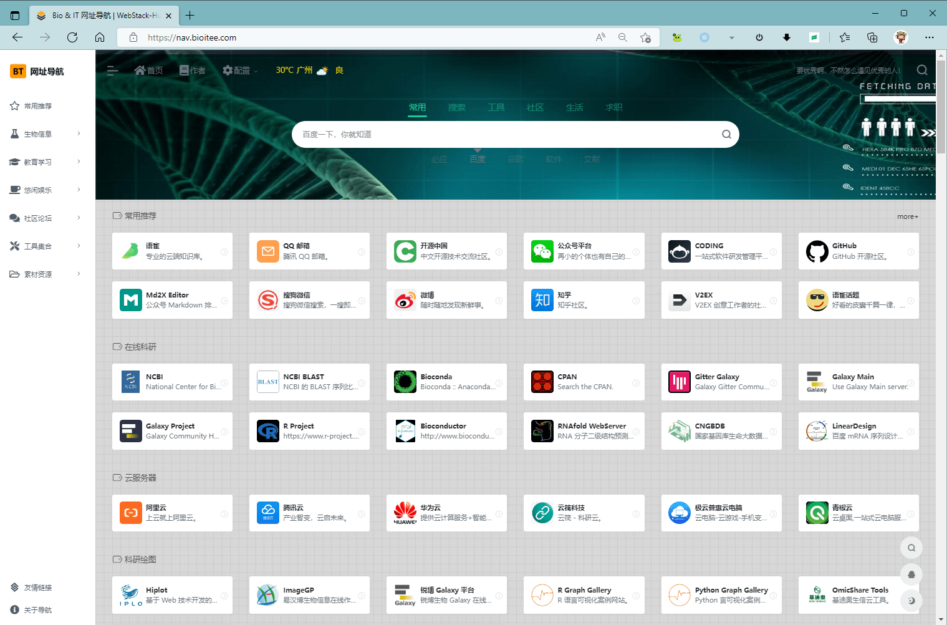Add this page to favorites star
Screen dimensions: 947x625
click(645, 37)
